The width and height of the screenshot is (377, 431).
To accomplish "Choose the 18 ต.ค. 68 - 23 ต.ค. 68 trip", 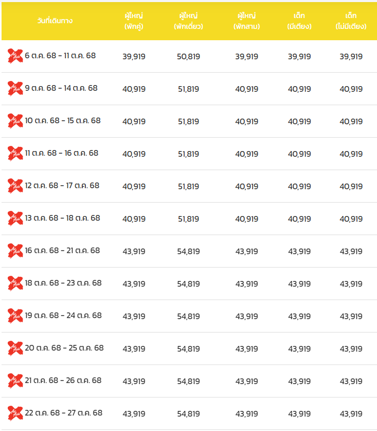I will [63, 283].
